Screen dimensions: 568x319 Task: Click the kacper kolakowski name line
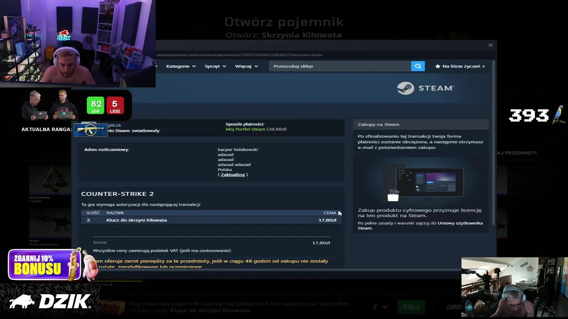(237, 149)
